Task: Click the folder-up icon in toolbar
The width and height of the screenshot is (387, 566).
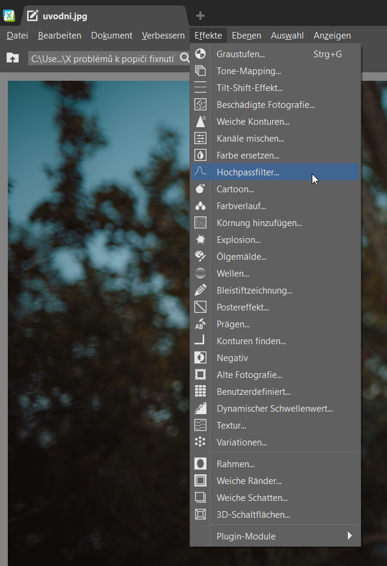Action: pyautogui.click(x=12, y=58)
